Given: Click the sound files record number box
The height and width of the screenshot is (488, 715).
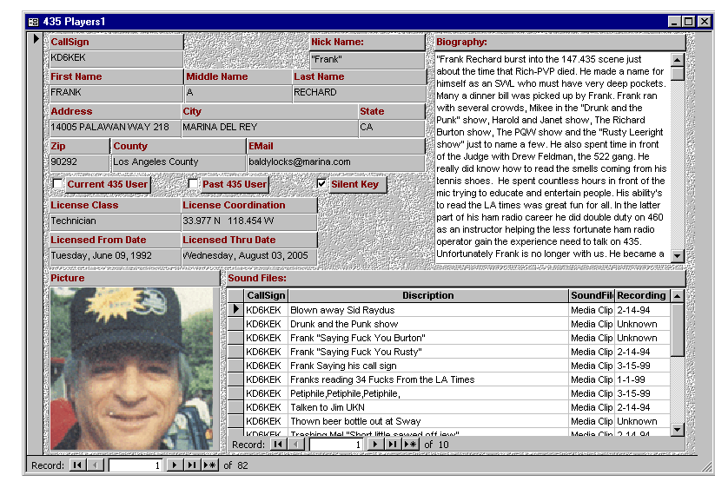Looking at the screenshot, I should click(x=336, y=445).
